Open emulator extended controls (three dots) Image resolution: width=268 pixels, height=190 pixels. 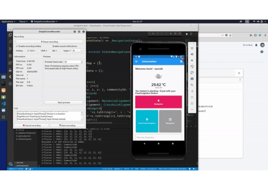pyautogui.click(x=192, y=109)
